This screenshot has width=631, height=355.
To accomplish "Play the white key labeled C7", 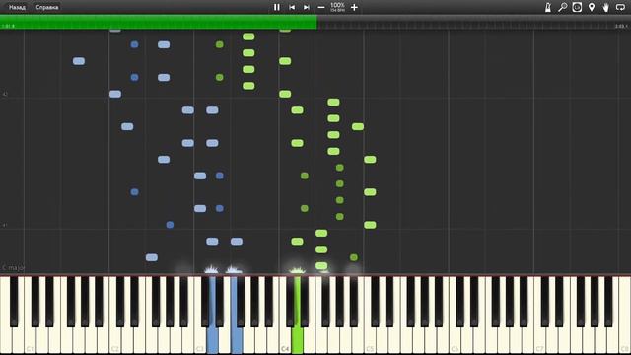I will coord(539,340).
